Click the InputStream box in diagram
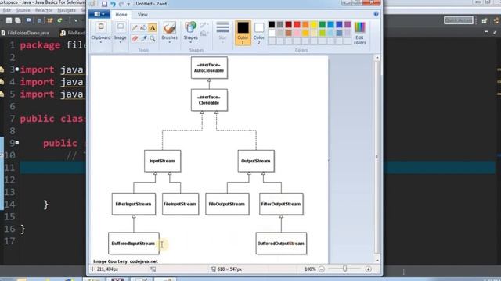The height and width of the screenshot is (281, 501). pyautogui.click(x=162, y=161)
